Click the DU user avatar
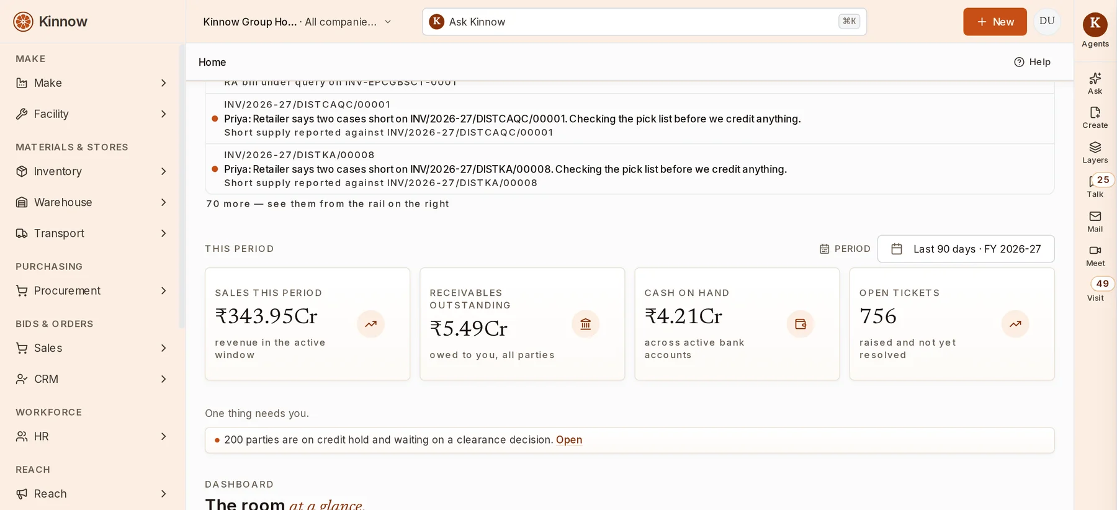This screenshot has height=510, width=1117. [1047, 21]
